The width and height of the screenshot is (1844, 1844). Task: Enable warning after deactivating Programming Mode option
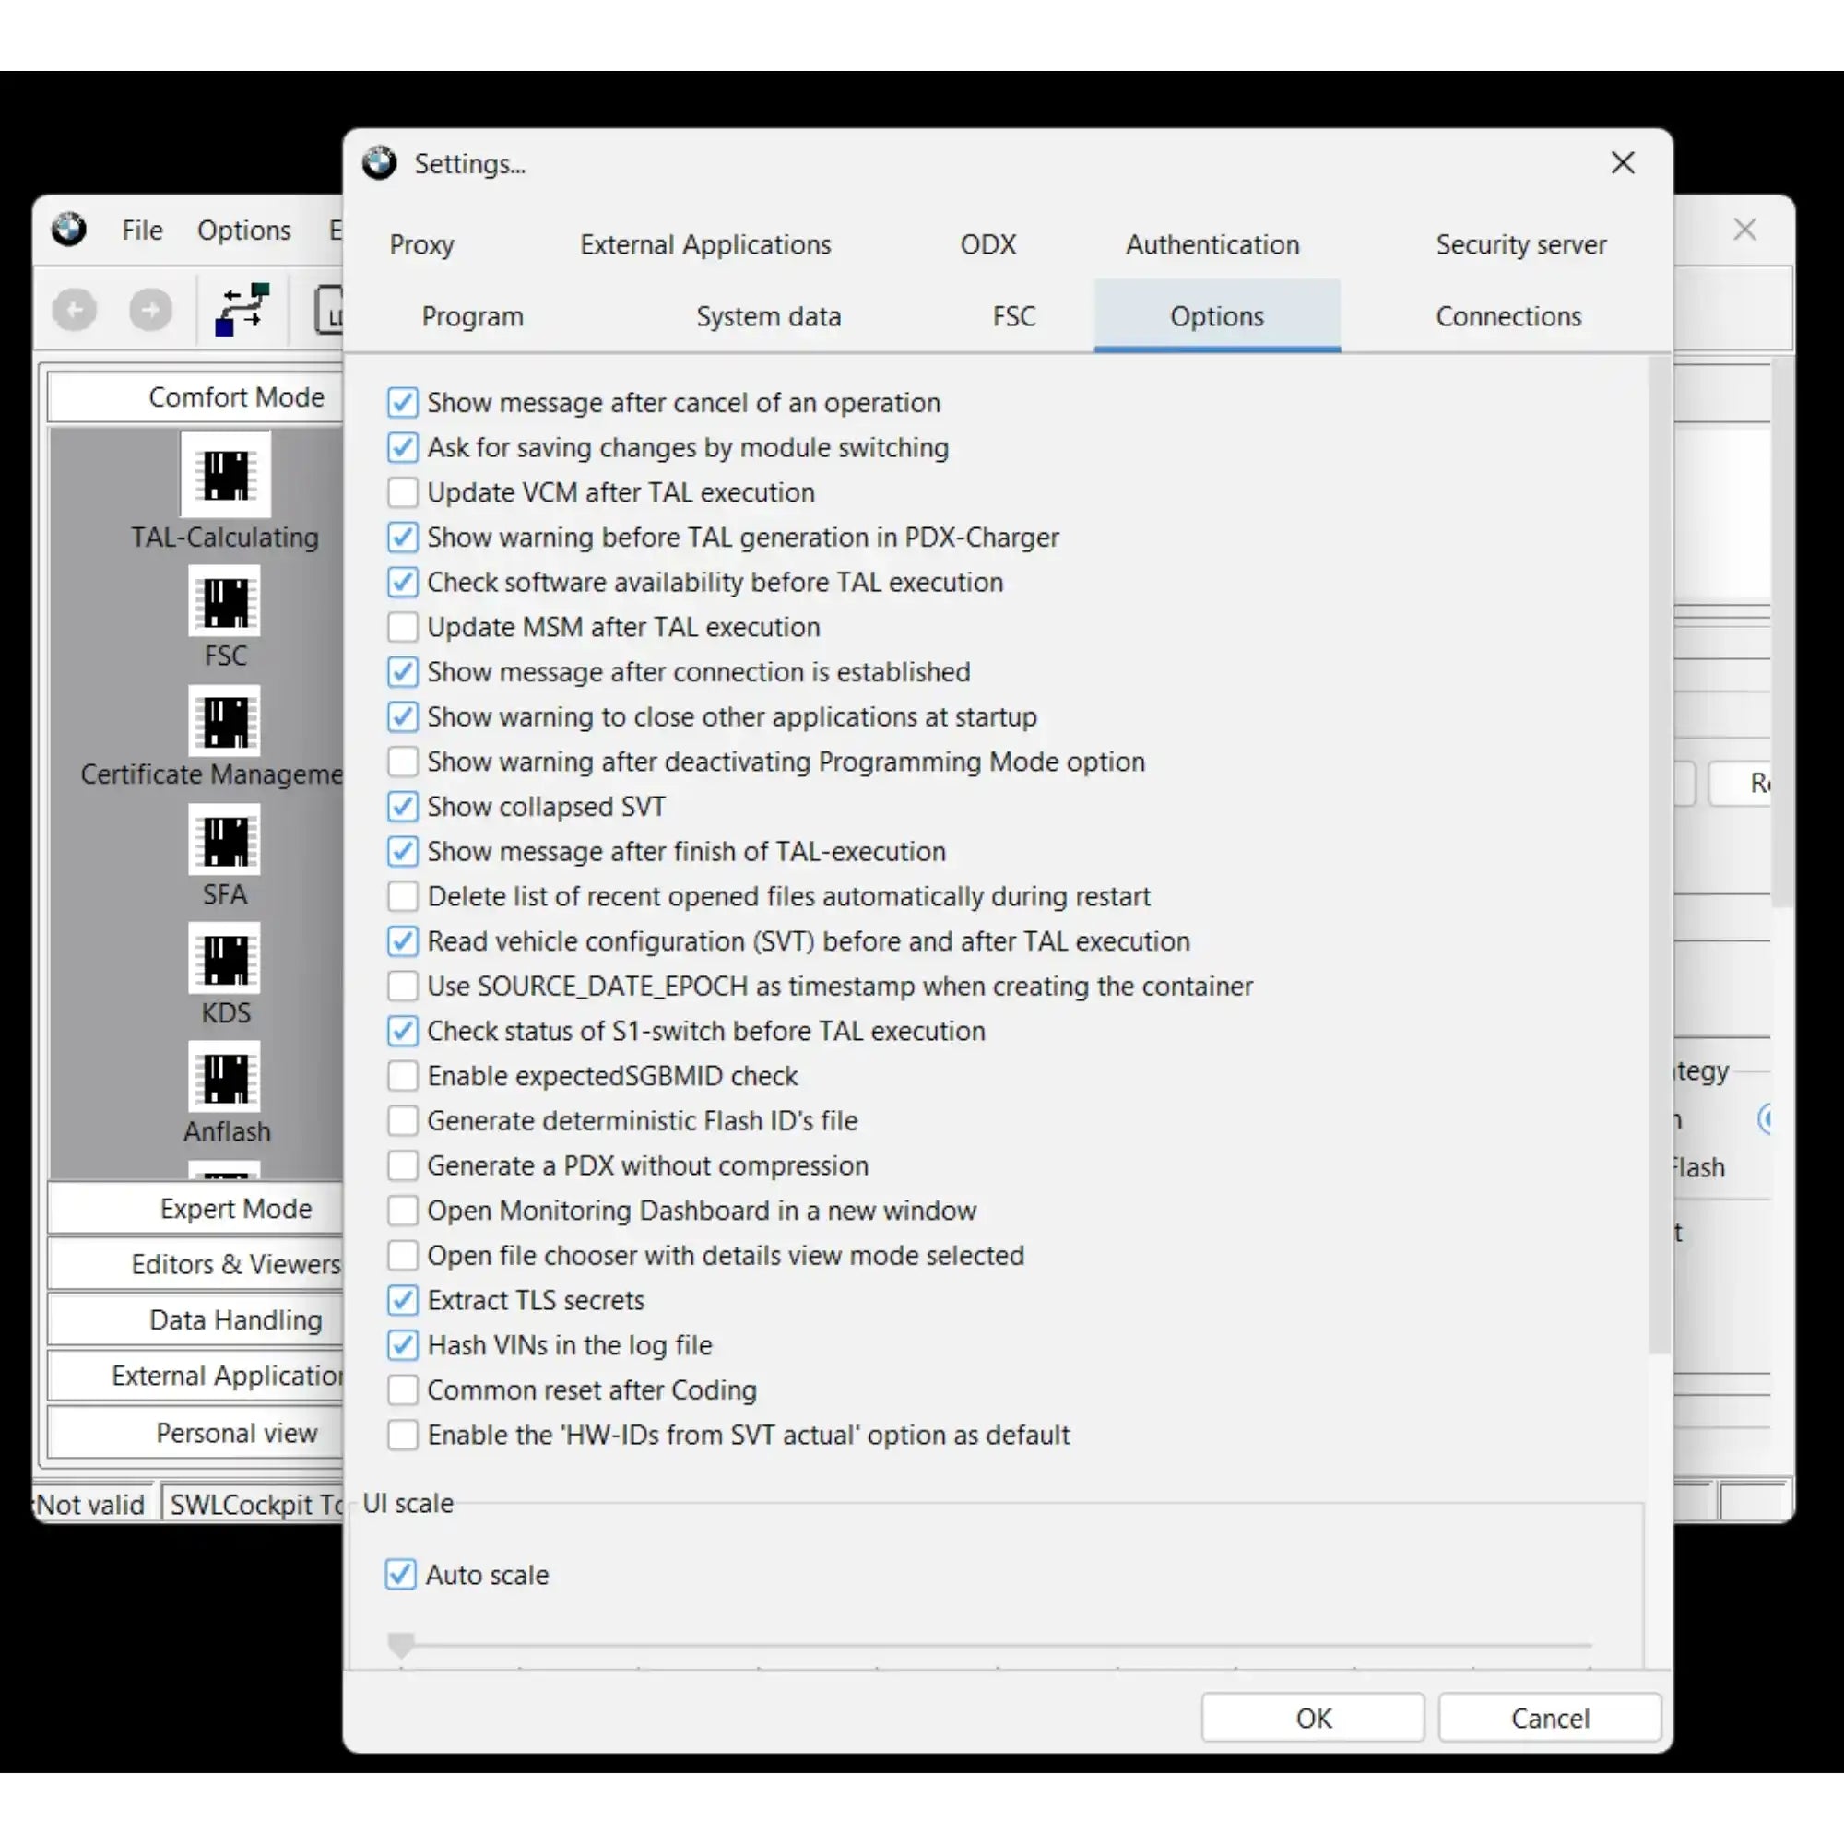(x=403, y=762)
